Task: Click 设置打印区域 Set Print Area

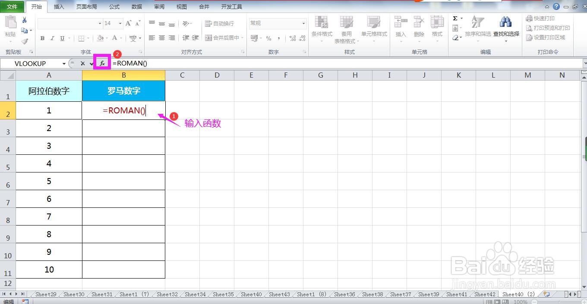Action: (x=545, y=38)
